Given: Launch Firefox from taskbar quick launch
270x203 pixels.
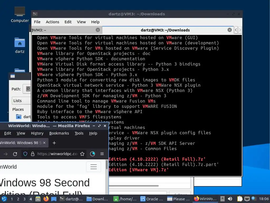Looking at the screenshot, I should 46,199.
